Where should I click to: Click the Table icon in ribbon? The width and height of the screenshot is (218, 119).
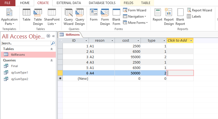pyautogui.click(x=27, y=15)
